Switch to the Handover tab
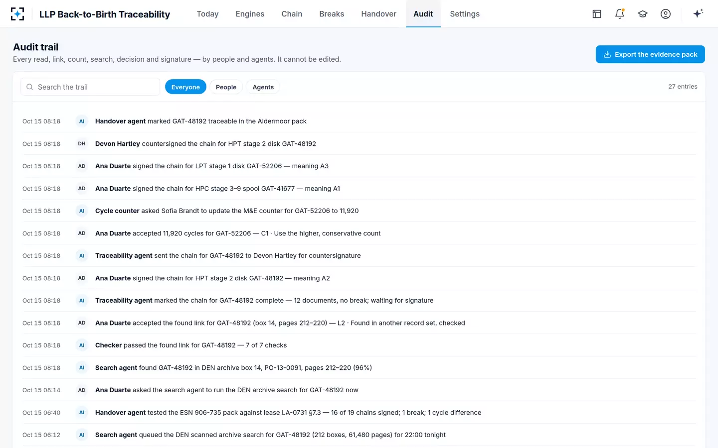 378,14
